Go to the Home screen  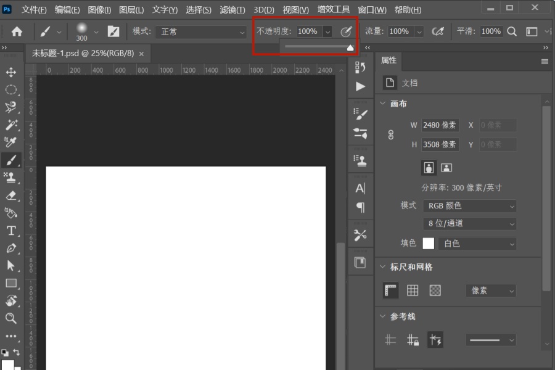point(17,32)
